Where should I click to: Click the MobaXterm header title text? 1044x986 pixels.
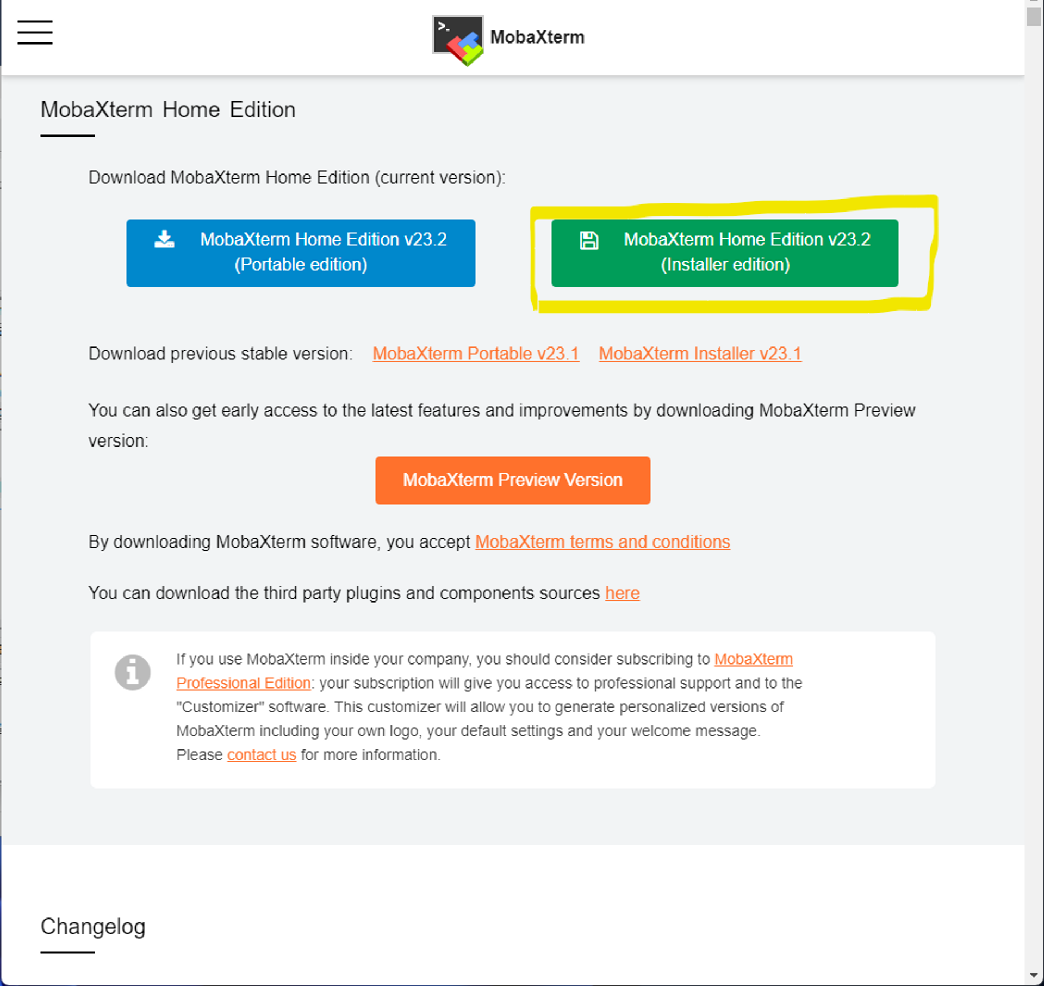[x=537, y=37]
